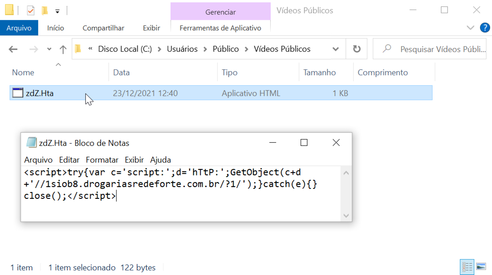
Task: Expand the ribbon with the chevron
Action: 470,28
